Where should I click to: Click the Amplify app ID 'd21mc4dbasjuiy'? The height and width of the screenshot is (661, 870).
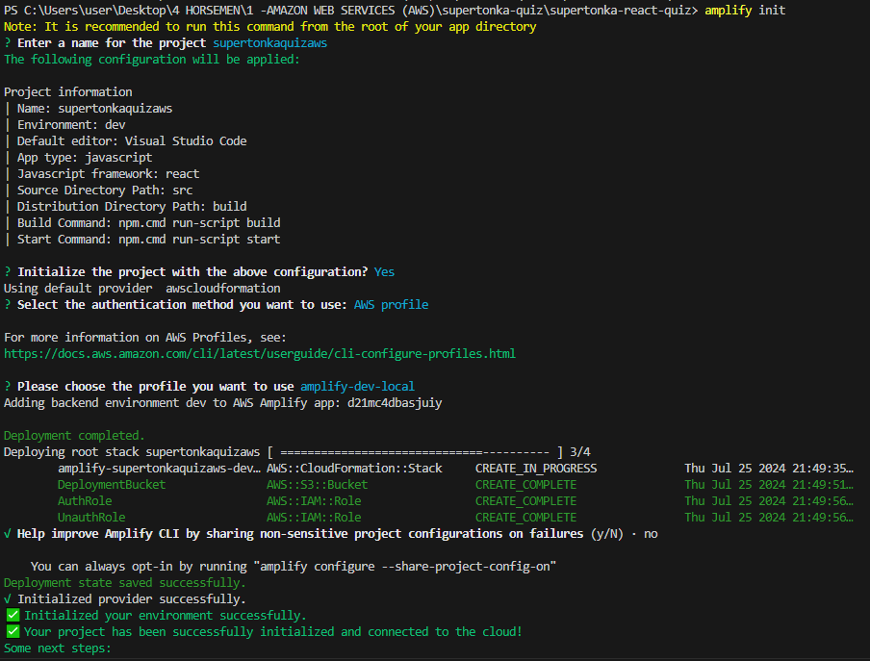(x=395, y=403)
